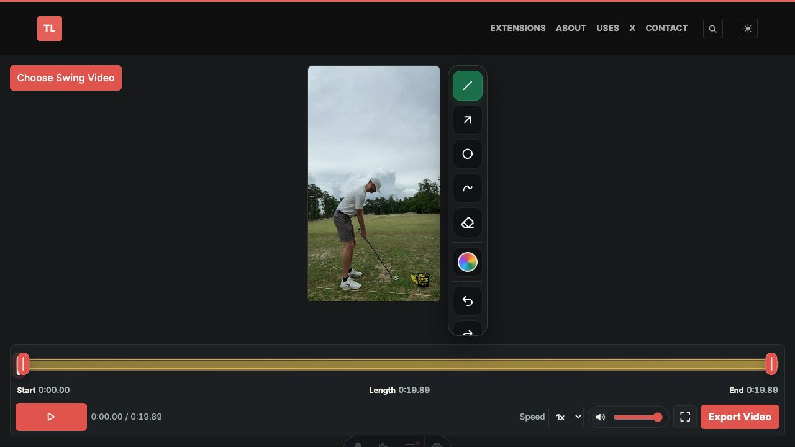The width and height of the screenshot is (795, 447).
Task: Undo the last drawing action
Action: point(468,301)
